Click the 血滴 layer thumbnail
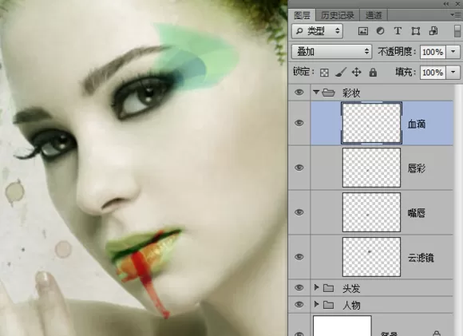This screenshot has height=336, width=463. point(371,123)
